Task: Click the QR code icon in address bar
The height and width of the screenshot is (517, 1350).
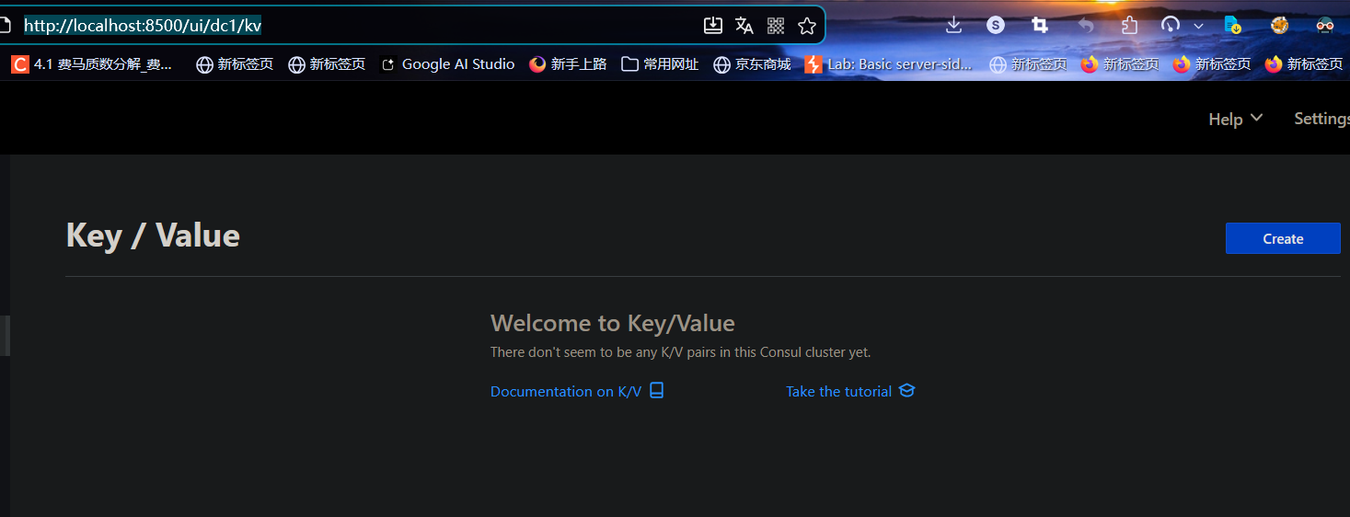Action: click(x=776, y=26)
